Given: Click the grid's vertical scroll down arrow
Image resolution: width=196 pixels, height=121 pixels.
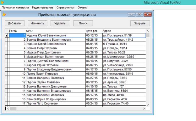Looking at the screenshot, I should [148, 105].
